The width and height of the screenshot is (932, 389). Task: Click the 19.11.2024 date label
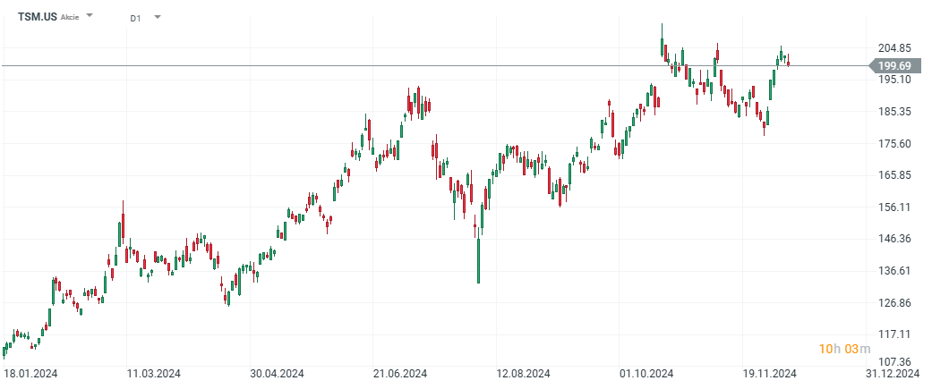click(772, 373)
